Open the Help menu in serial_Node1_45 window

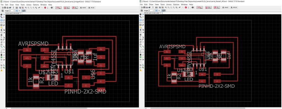tap(191, 4)
